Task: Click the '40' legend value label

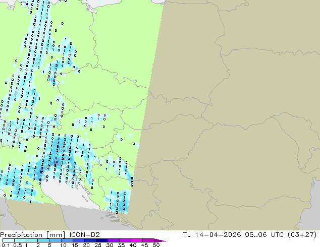Action: tap(133, 245)
